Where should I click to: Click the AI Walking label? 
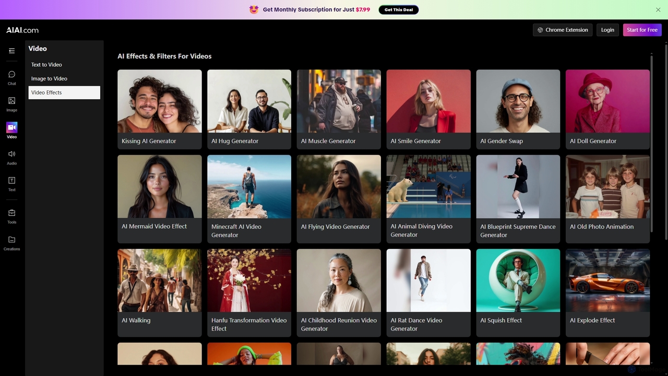click(136, 320)
